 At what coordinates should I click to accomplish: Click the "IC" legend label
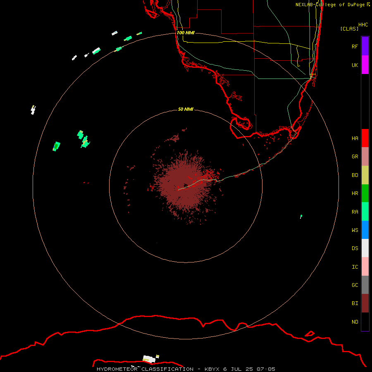(355, 267)
